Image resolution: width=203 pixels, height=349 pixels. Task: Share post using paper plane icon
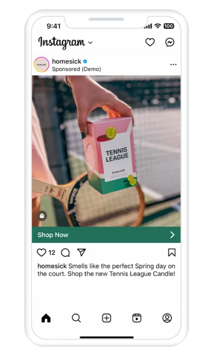click(81, 252)
